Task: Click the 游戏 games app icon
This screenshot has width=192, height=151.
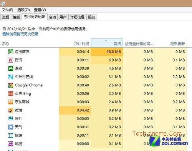Action: [11, 68]
